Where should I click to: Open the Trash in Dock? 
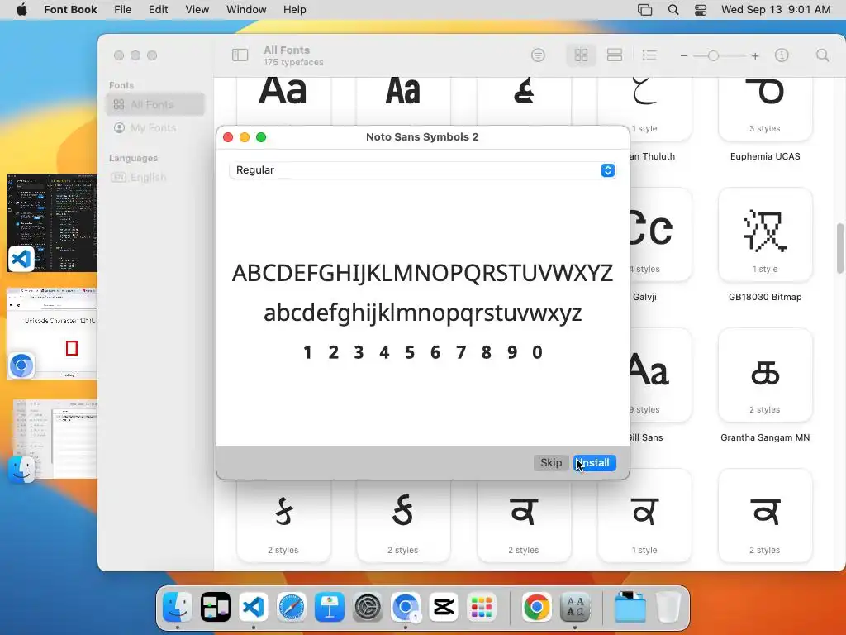(668, 607)
